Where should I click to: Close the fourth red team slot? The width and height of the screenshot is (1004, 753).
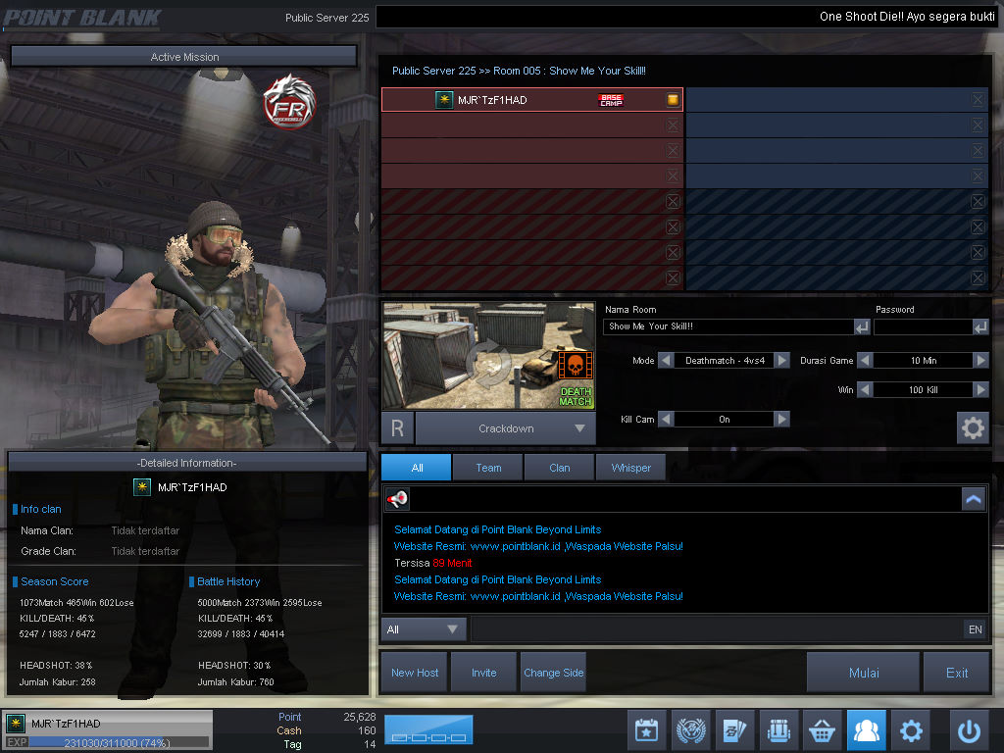pos(673,176)
